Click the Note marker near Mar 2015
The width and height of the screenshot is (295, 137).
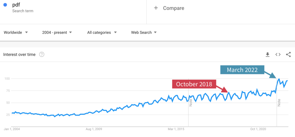[191, 103]
